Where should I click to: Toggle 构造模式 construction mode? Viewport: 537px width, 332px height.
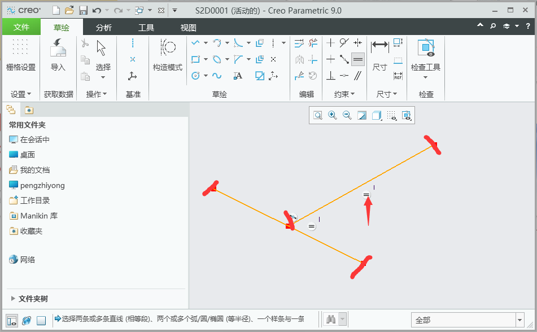click(168, 55)
